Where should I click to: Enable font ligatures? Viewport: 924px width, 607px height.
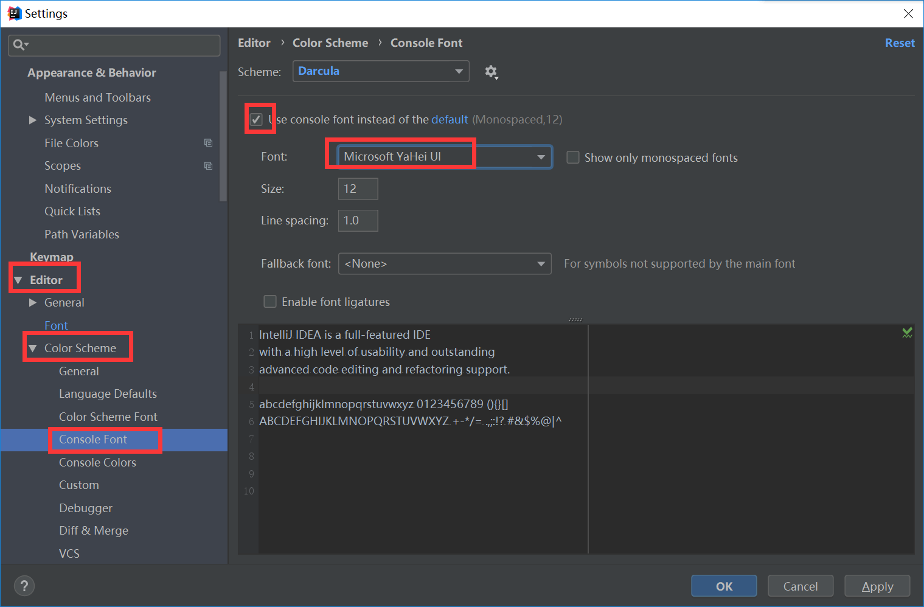pos(269,301)
